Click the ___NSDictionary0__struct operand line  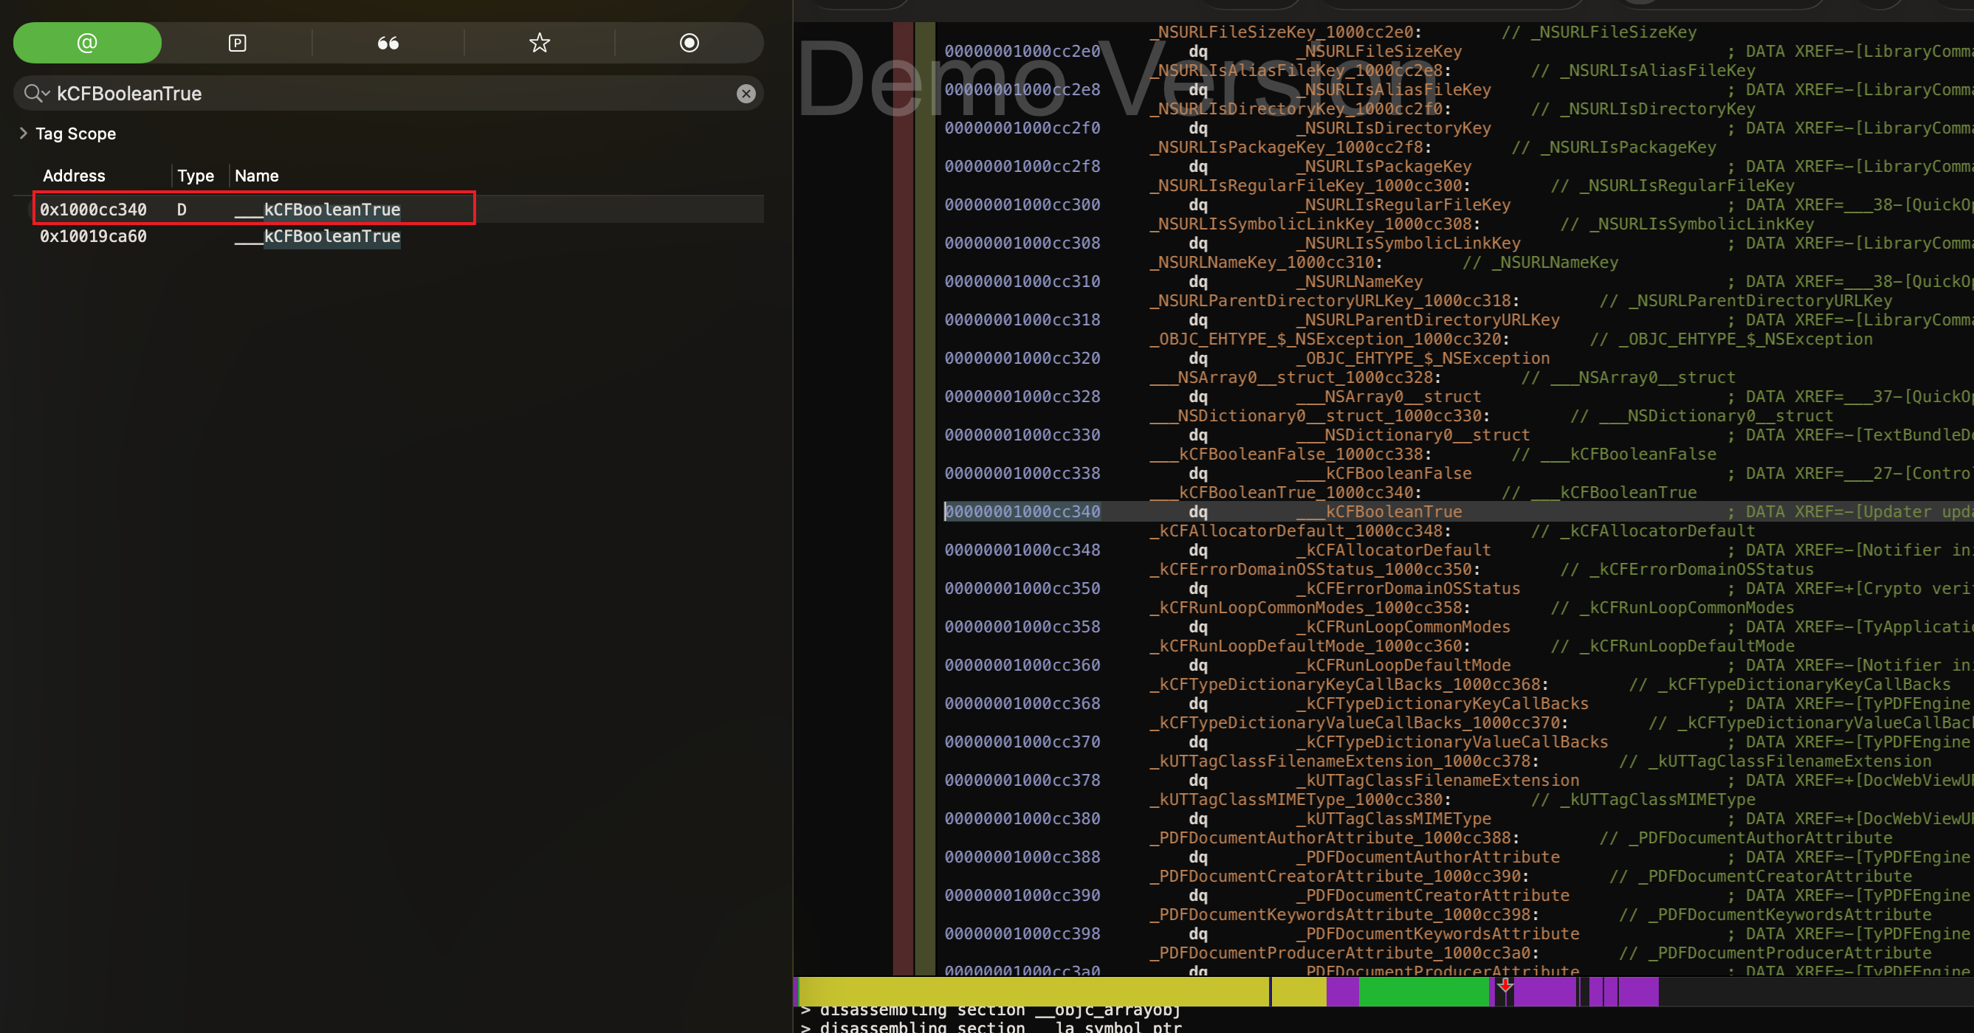(x=1412, y=435)
